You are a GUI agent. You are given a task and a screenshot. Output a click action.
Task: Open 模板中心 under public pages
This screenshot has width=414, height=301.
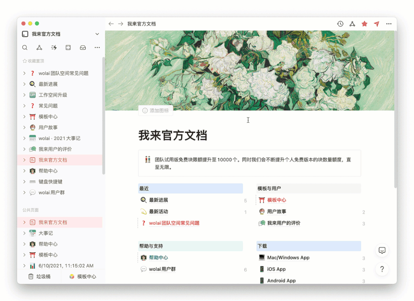[x=60, y=255]
